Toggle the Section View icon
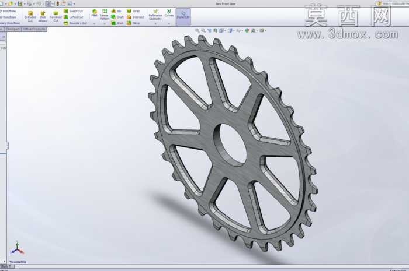 point(215,30)
